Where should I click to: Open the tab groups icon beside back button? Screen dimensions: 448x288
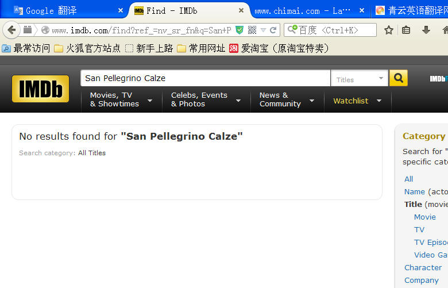pyautogui.click(x=28, y=30)
